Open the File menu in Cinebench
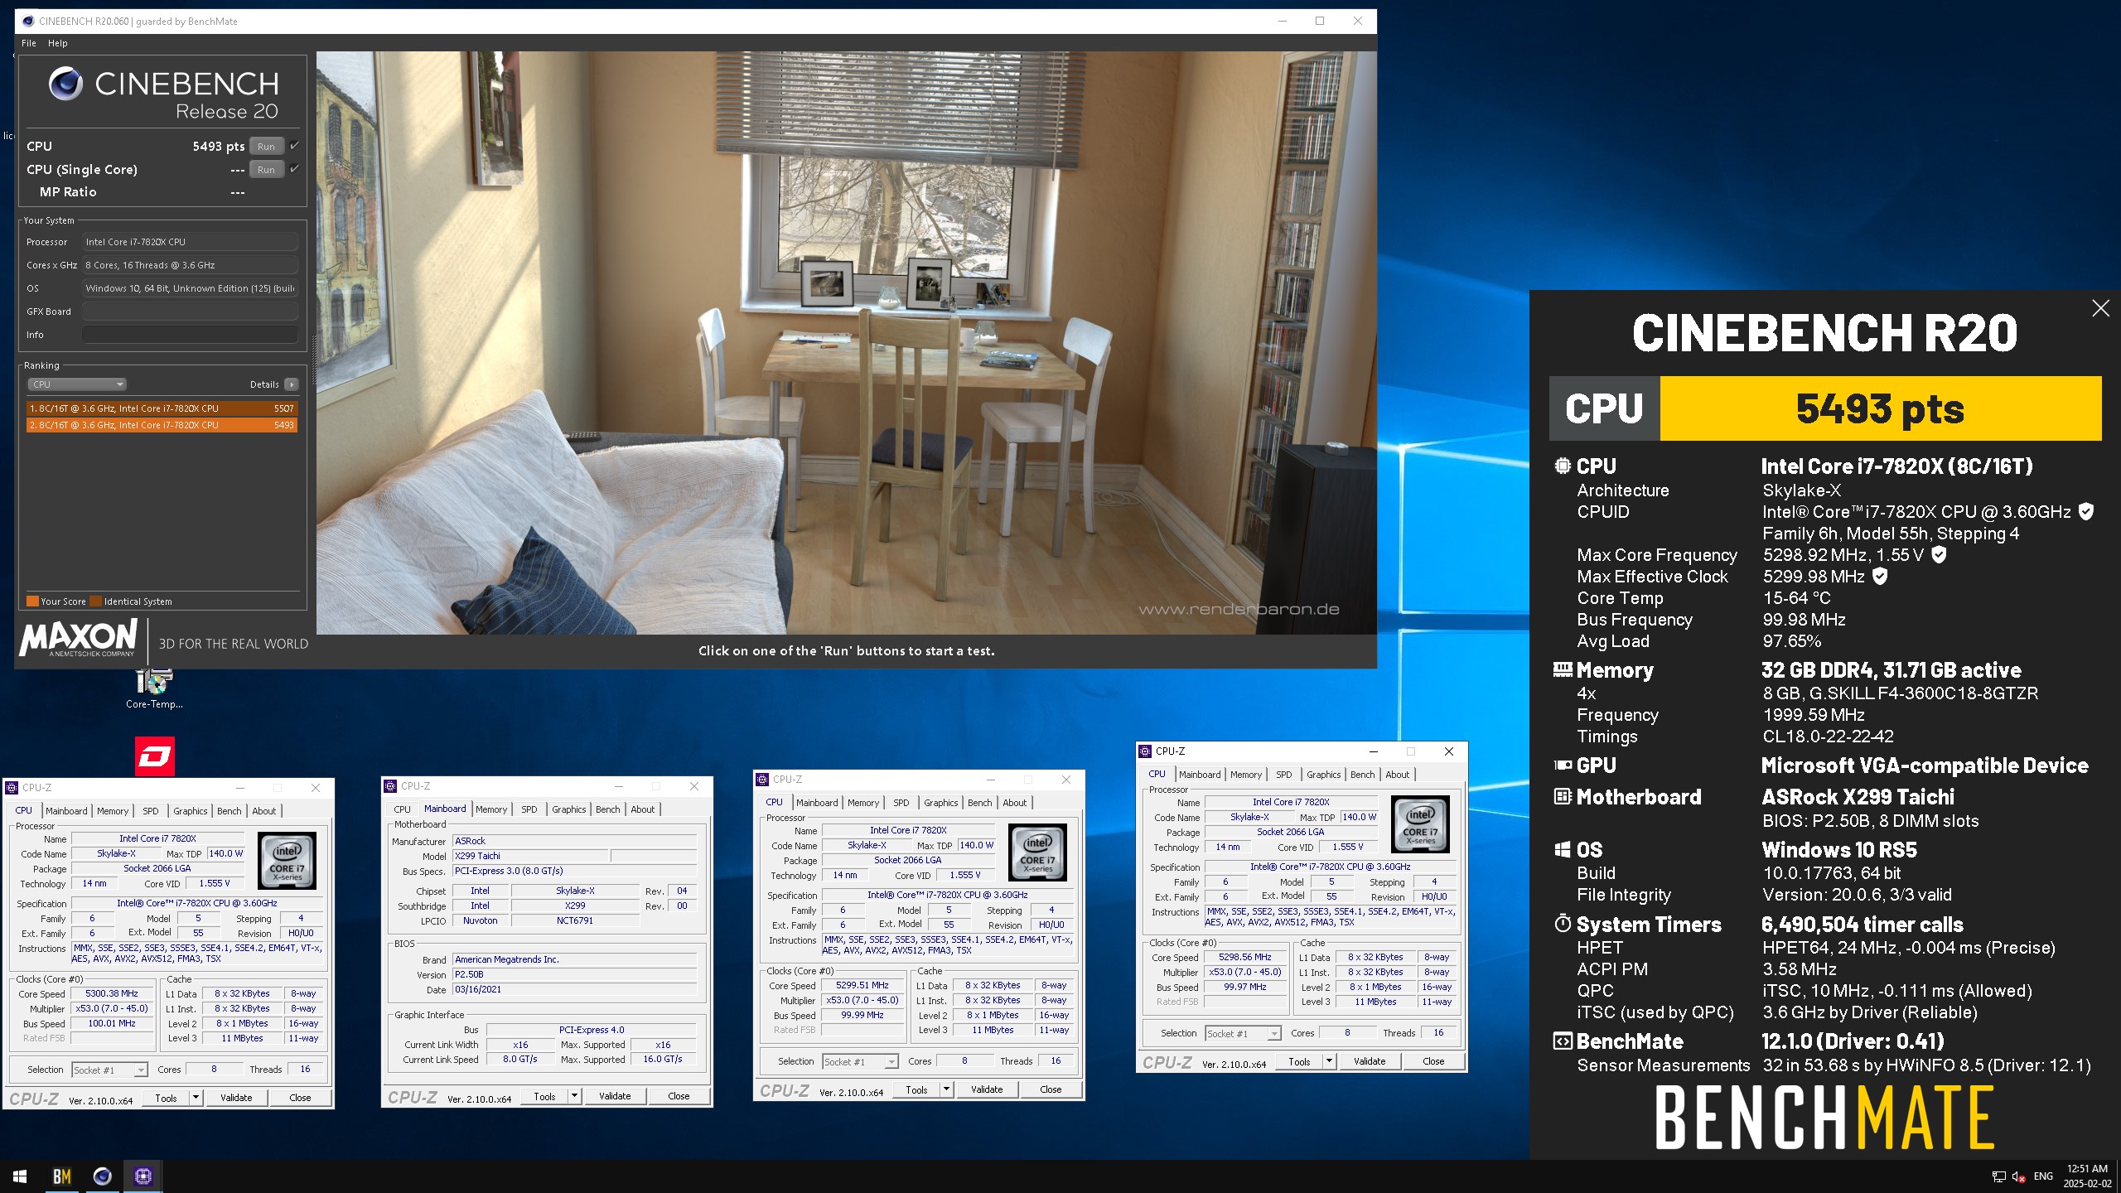The height and width of the screenshot is (1193, 2121). pos(29,43)
